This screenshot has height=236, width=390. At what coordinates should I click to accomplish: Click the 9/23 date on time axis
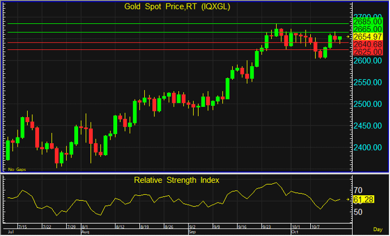[x=266, y=226]
